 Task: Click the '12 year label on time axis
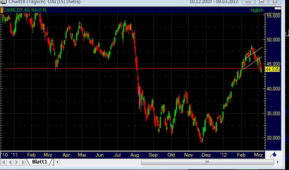223,155
